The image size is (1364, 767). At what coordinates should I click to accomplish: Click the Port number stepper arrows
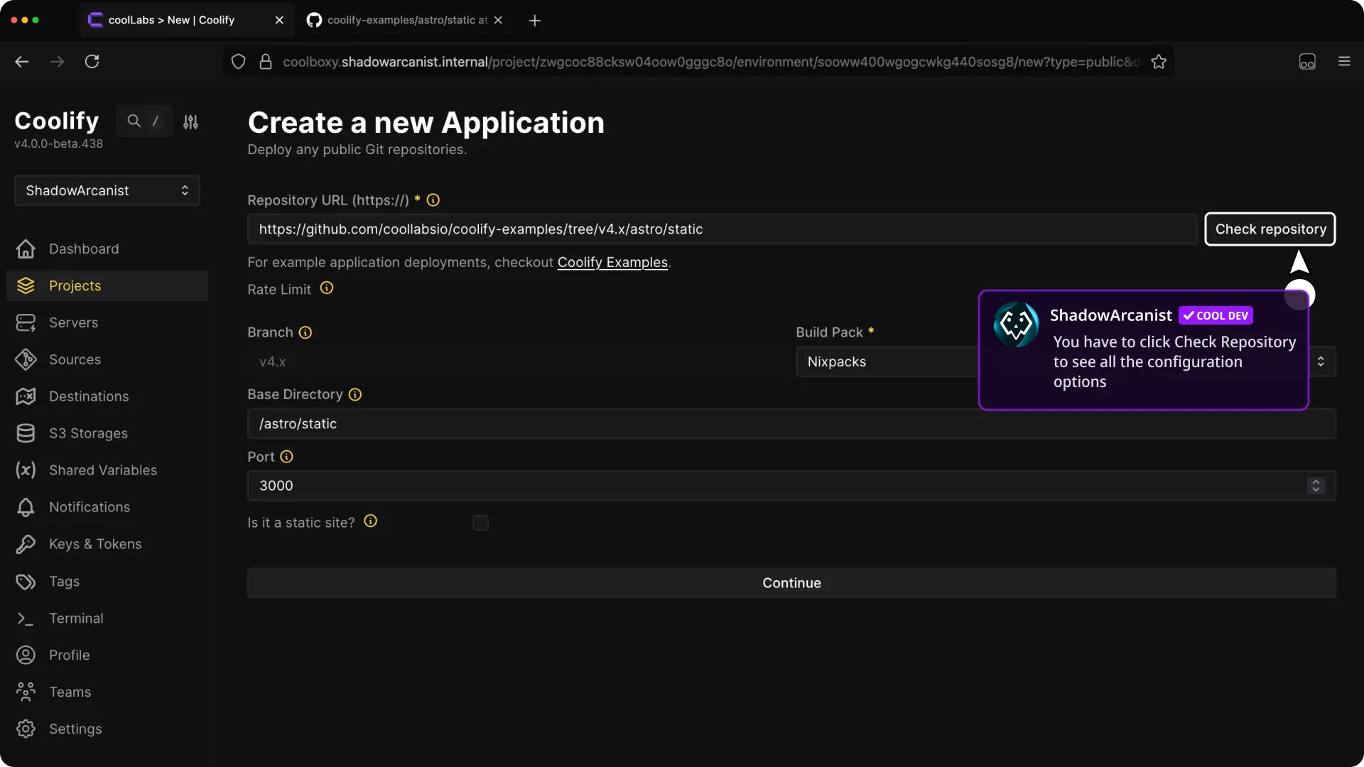click(1316, 486)
